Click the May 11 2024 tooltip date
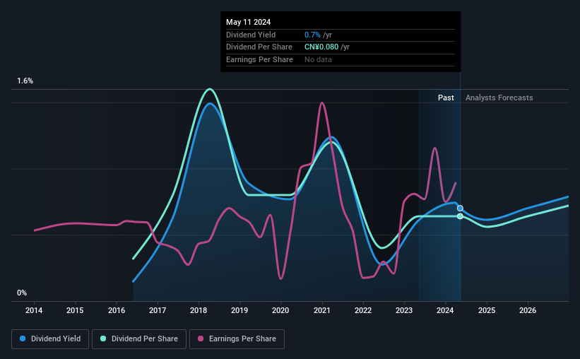Screen dimensions: 580x359 pyautogui.click(x=248, y=22)
